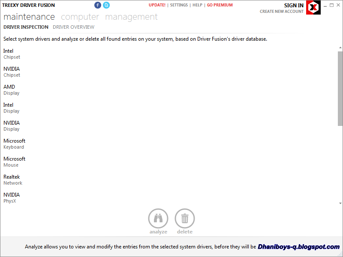
Task: Open the Facebook page icon
Action: tap(98, 5)
